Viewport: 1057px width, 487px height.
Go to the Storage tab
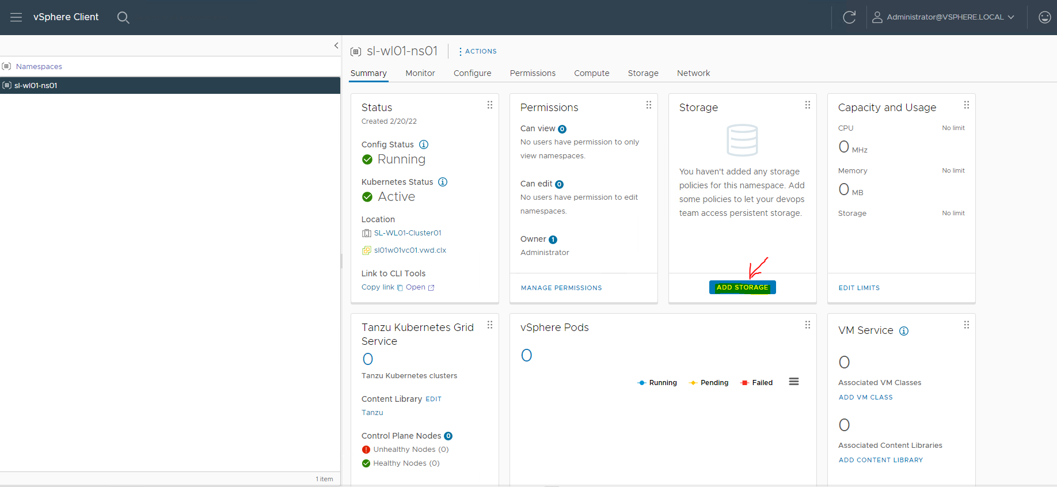point(643,73)
